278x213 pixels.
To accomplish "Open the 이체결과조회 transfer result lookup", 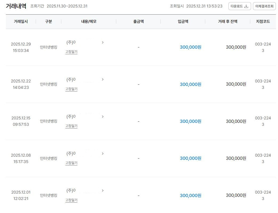I will point(264,6).
